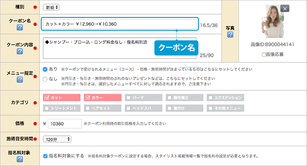The height and width of the screenshot is (166, 307).
Task: Check the その他メニュー category checkbox
Action: coord(210,108)
